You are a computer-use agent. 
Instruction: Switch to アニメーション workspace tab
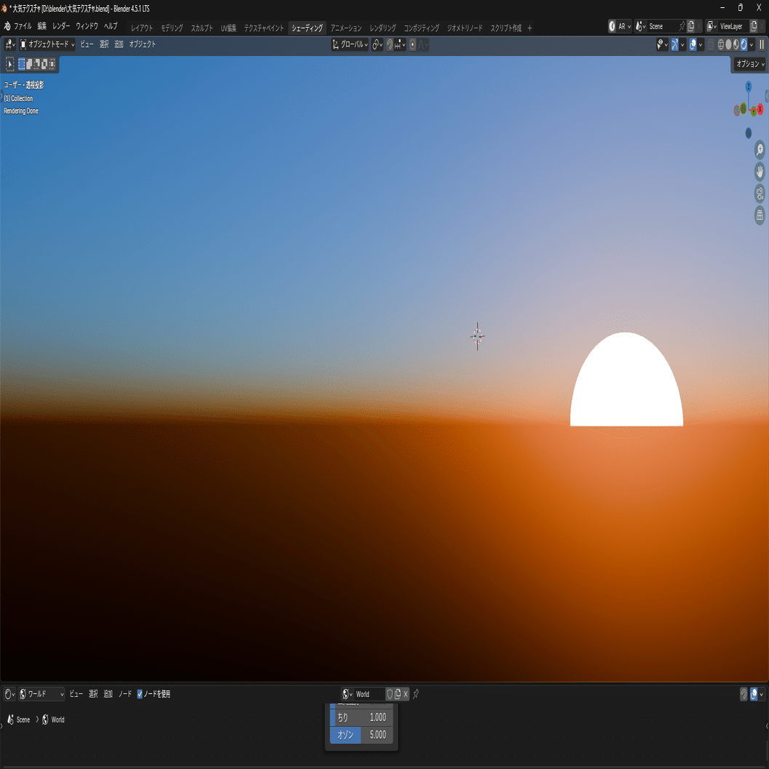tap(346, 28)
